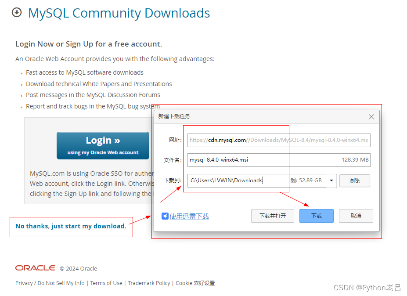Click the 128.39 MB file size text
Image resolution: width=407 pixels, height=296 pixels.
pyautogui.click(x=355, y=160)
